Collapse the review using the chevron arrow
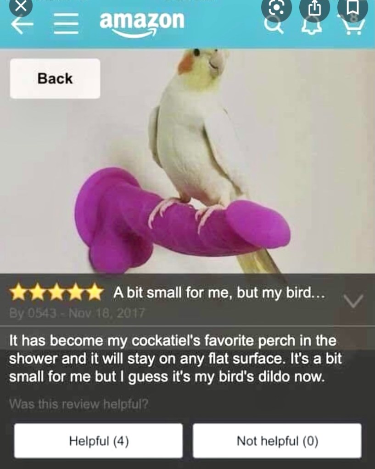This screenshot has height=469, width=375. (x=353, y=301)
